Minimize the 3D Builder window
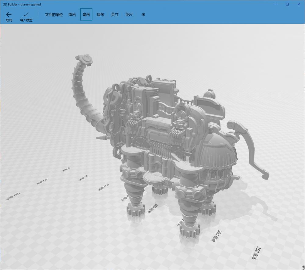This screenshot has height=270, width=305. (x=276, y=4)
